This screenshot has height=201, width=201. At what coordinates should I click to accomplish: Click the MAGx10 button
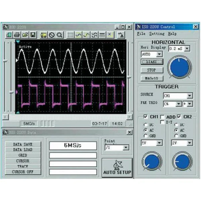point(152,78)
